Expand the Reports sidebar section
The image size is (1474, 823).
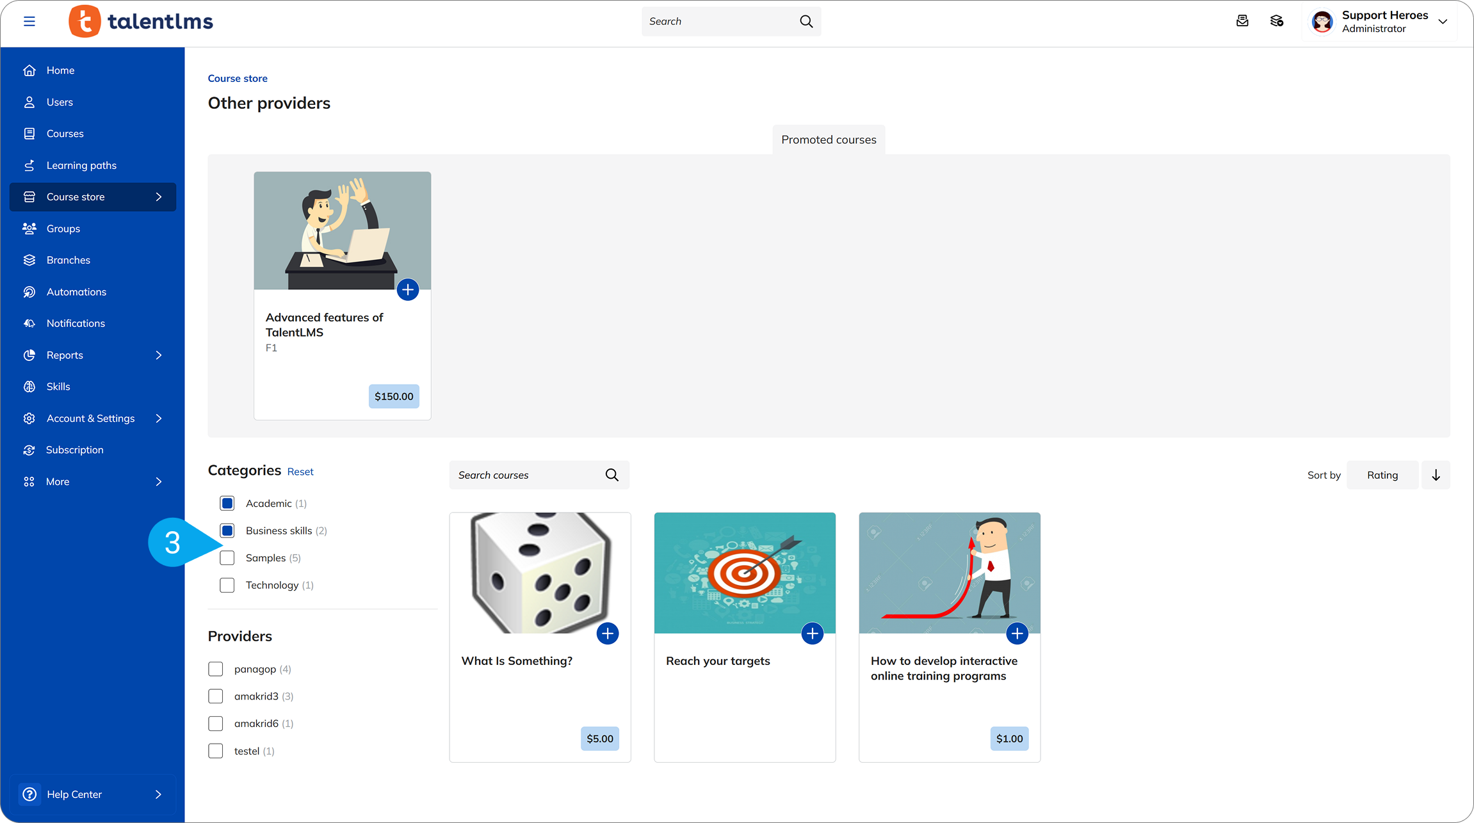click(64, 355)
